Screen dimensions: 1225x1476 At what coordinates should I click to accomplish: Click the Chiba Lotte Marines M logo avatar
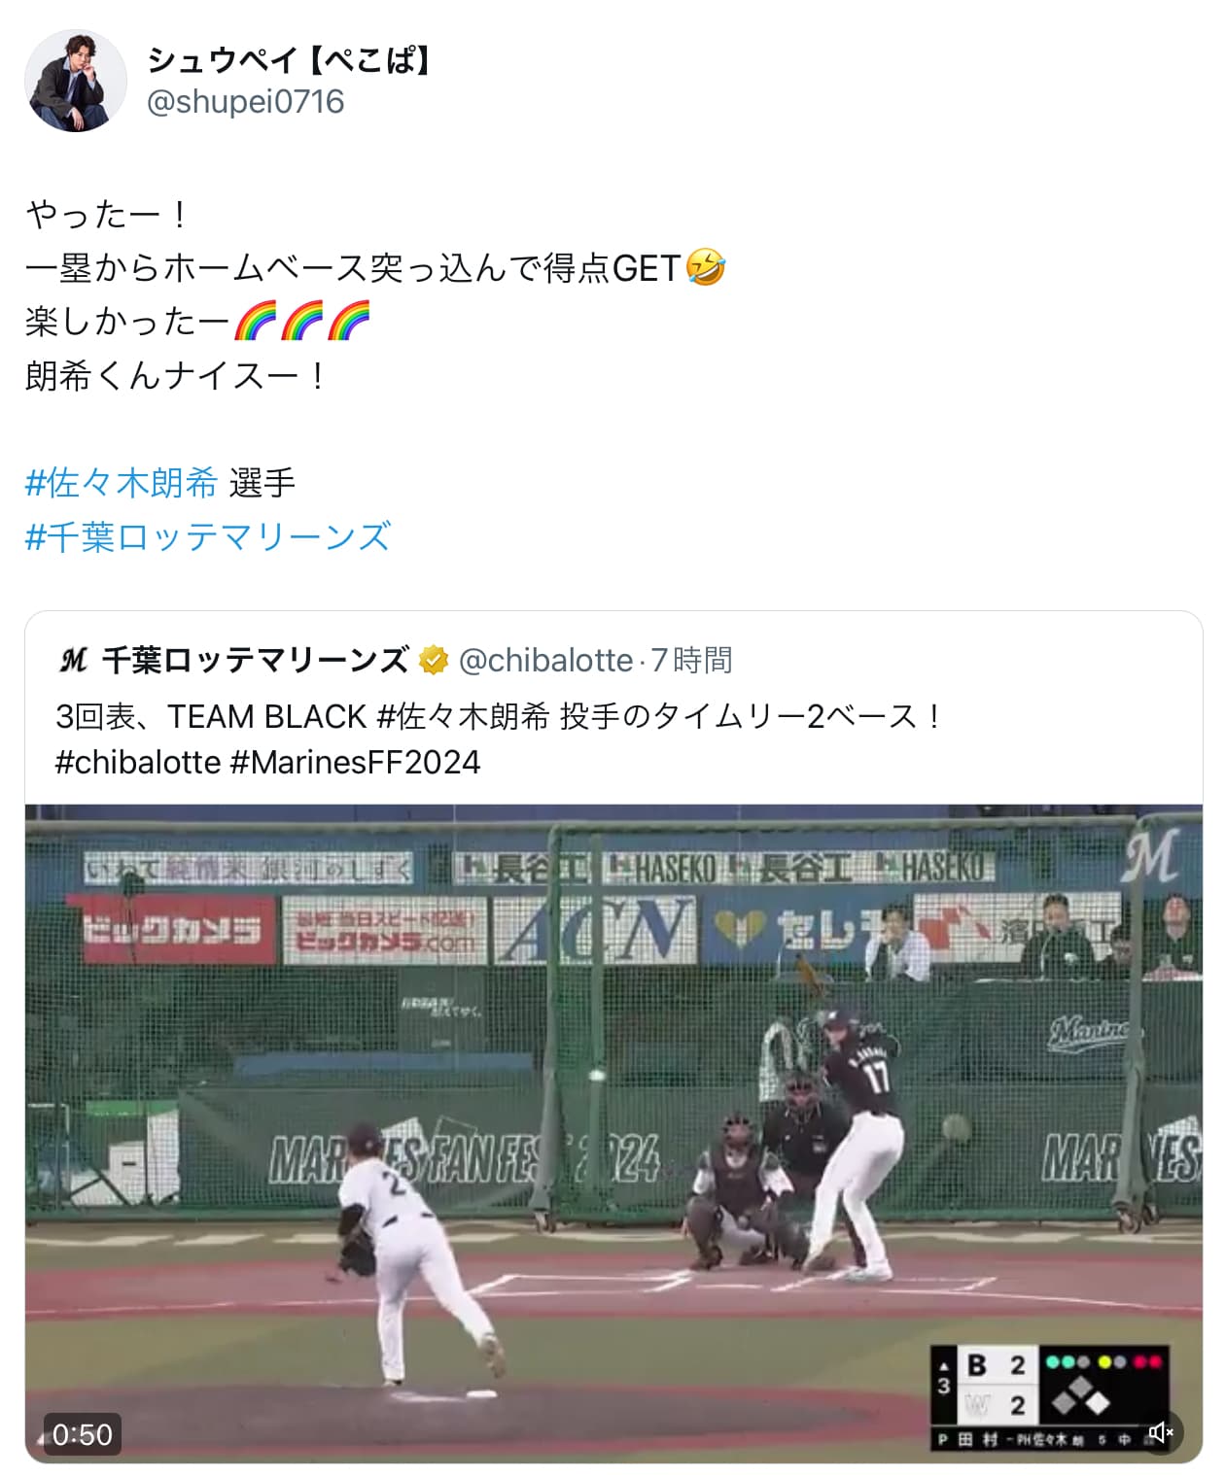click(x=74, y=661)
